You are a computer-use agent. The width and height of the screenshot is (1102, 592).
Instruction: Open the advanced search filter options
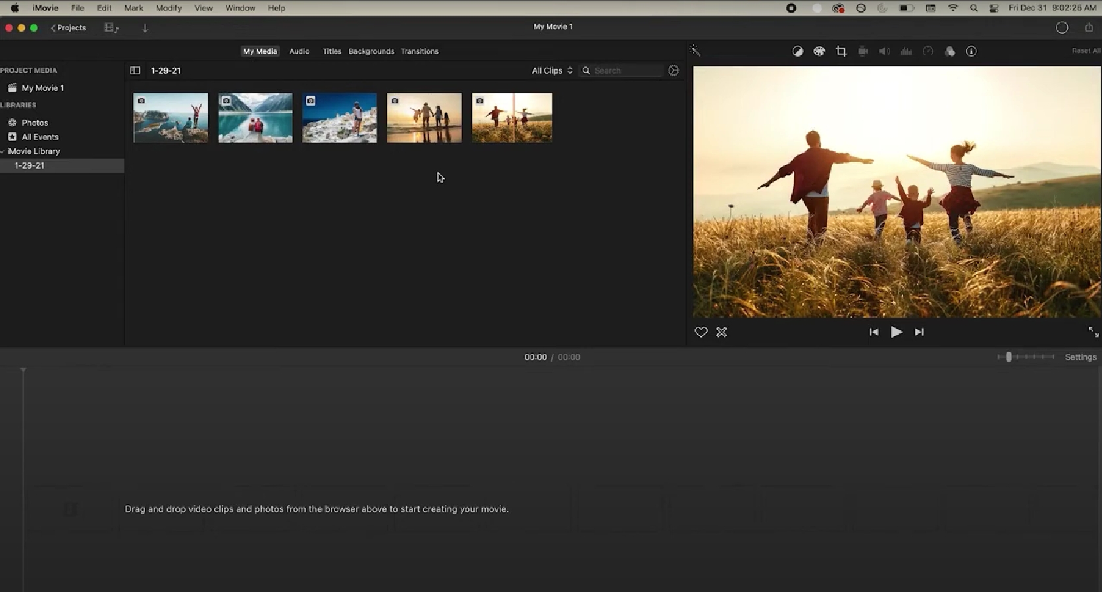(673, 70)
